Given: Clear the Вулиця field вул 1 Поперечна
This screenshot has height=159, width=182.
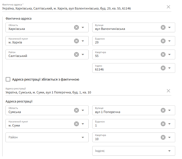Looking at the screenshot, I should coord(163,110).
